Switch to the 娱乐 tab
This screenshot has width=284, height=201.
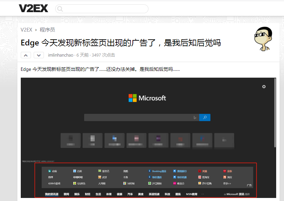tap(77, 194)
